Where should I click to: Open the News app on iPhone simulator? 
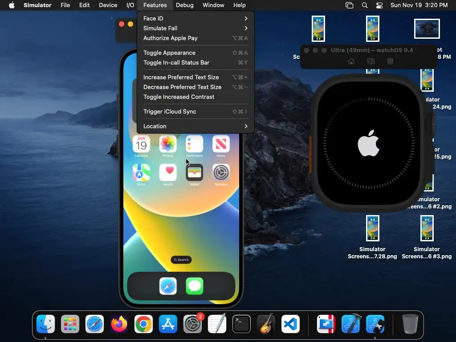point(221,144)
